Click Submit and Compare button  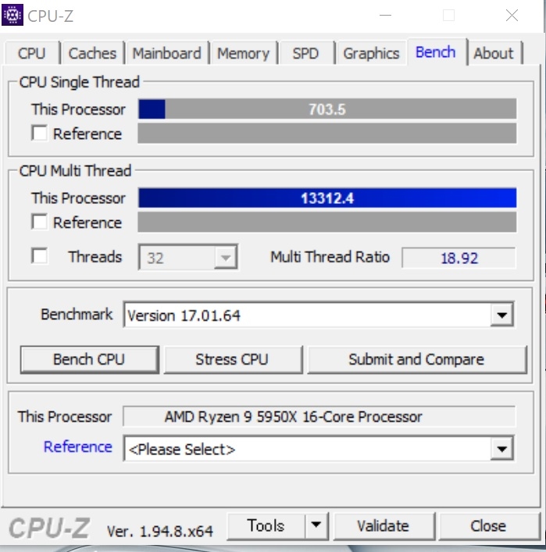click(416, 359)
